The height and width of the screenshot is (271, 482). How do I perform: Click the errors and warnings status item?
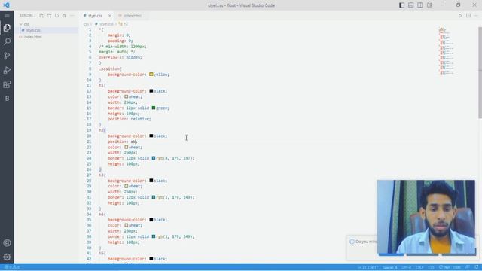[12, 267]
